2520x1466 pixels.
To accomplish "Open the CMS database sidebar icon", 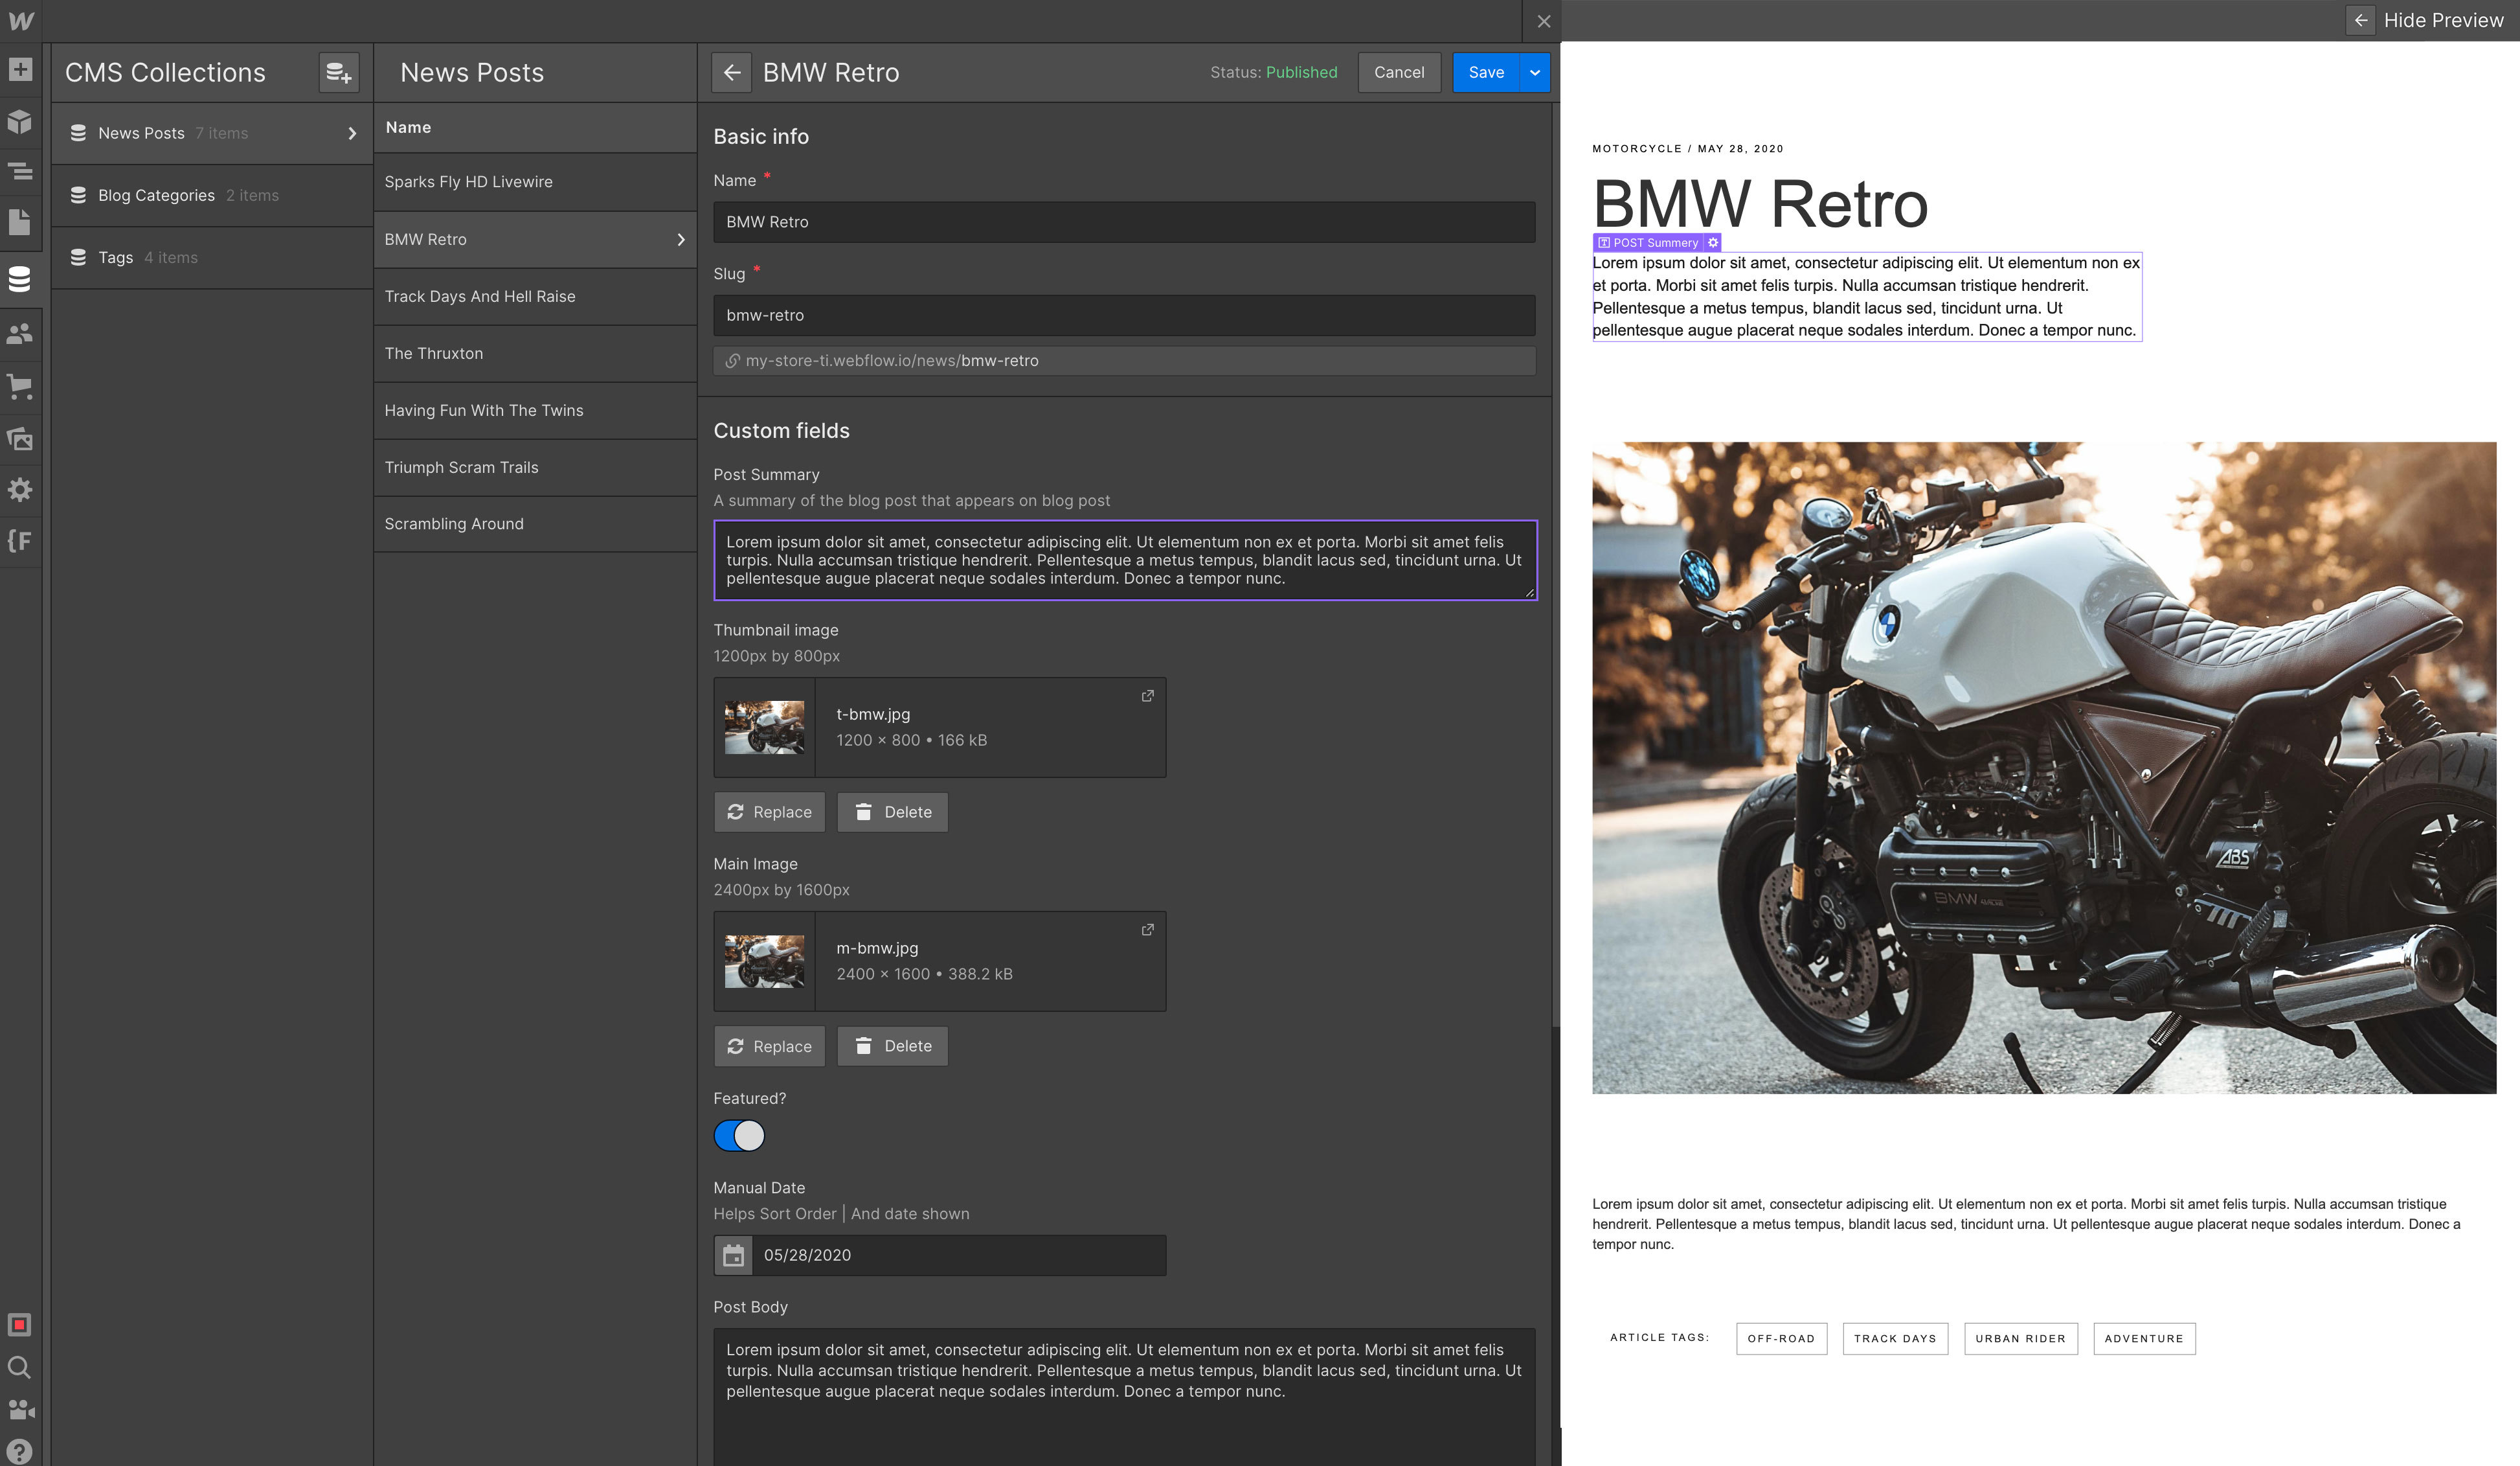I will 20,278.
